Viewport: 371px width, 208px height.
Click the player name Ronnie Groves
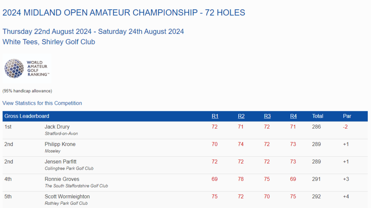click(x=62, y=179)
